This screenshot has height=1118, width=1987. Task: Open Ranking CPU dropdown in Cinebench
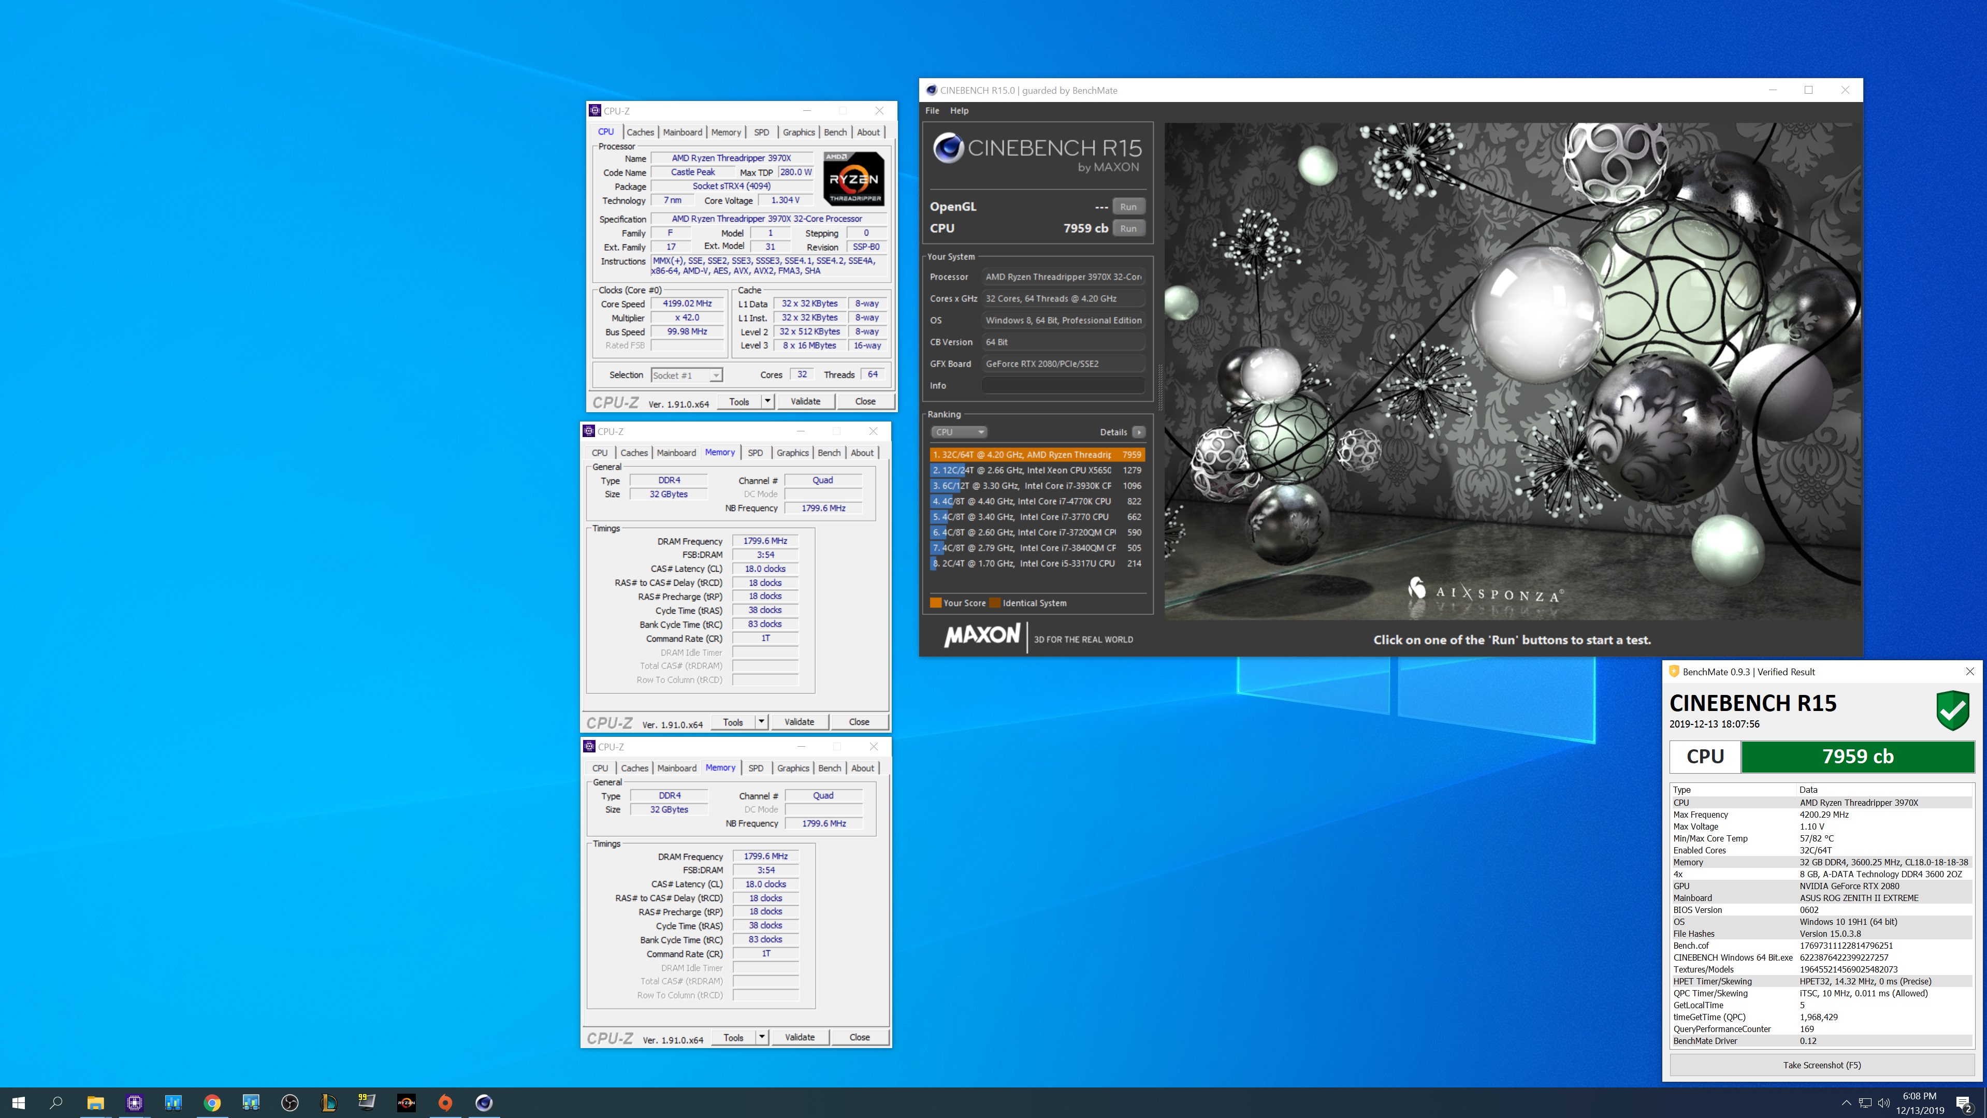(959, 432)
